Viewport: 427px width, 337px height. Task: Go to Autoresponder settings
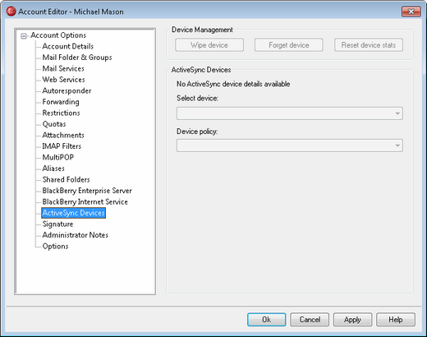point(67,90)
